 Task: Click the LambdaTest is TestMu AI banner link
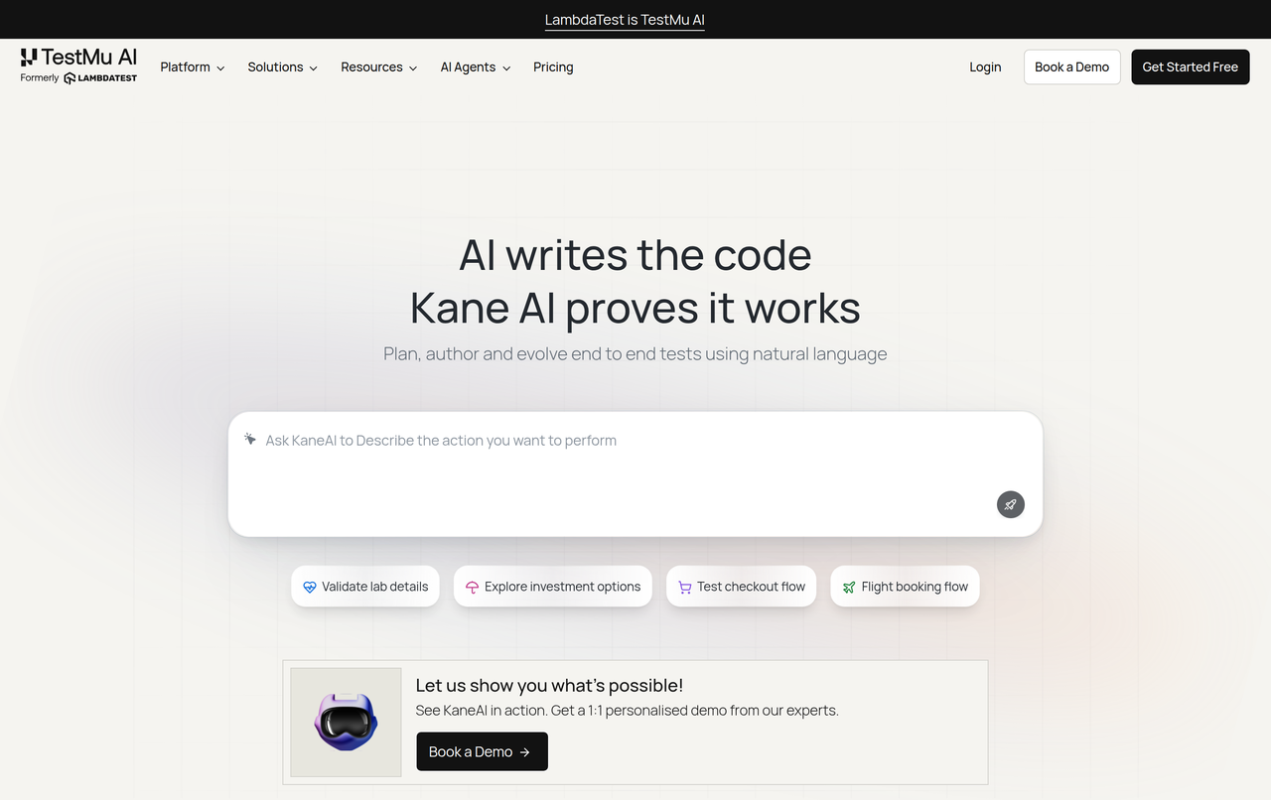[x=625, y=20]
